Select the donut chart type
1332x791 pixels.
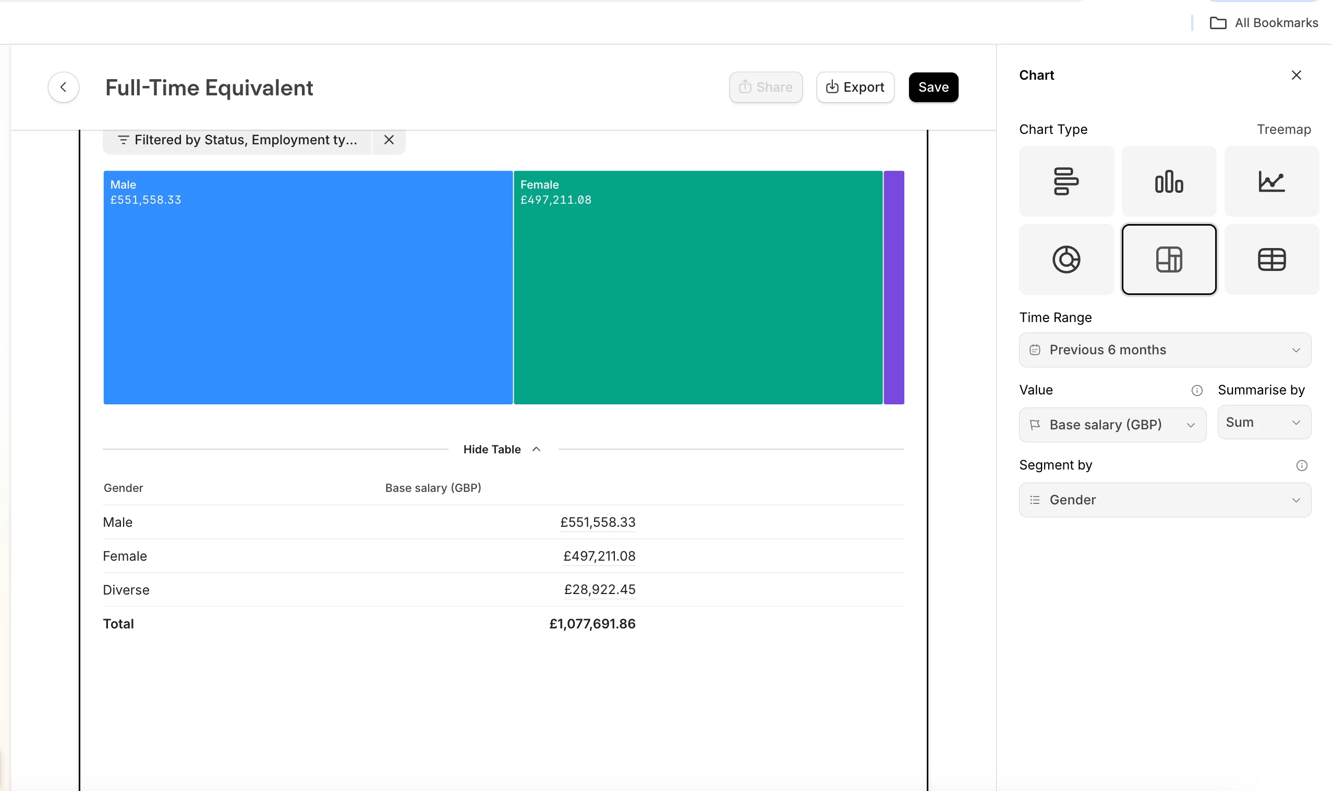point(1065,259)
